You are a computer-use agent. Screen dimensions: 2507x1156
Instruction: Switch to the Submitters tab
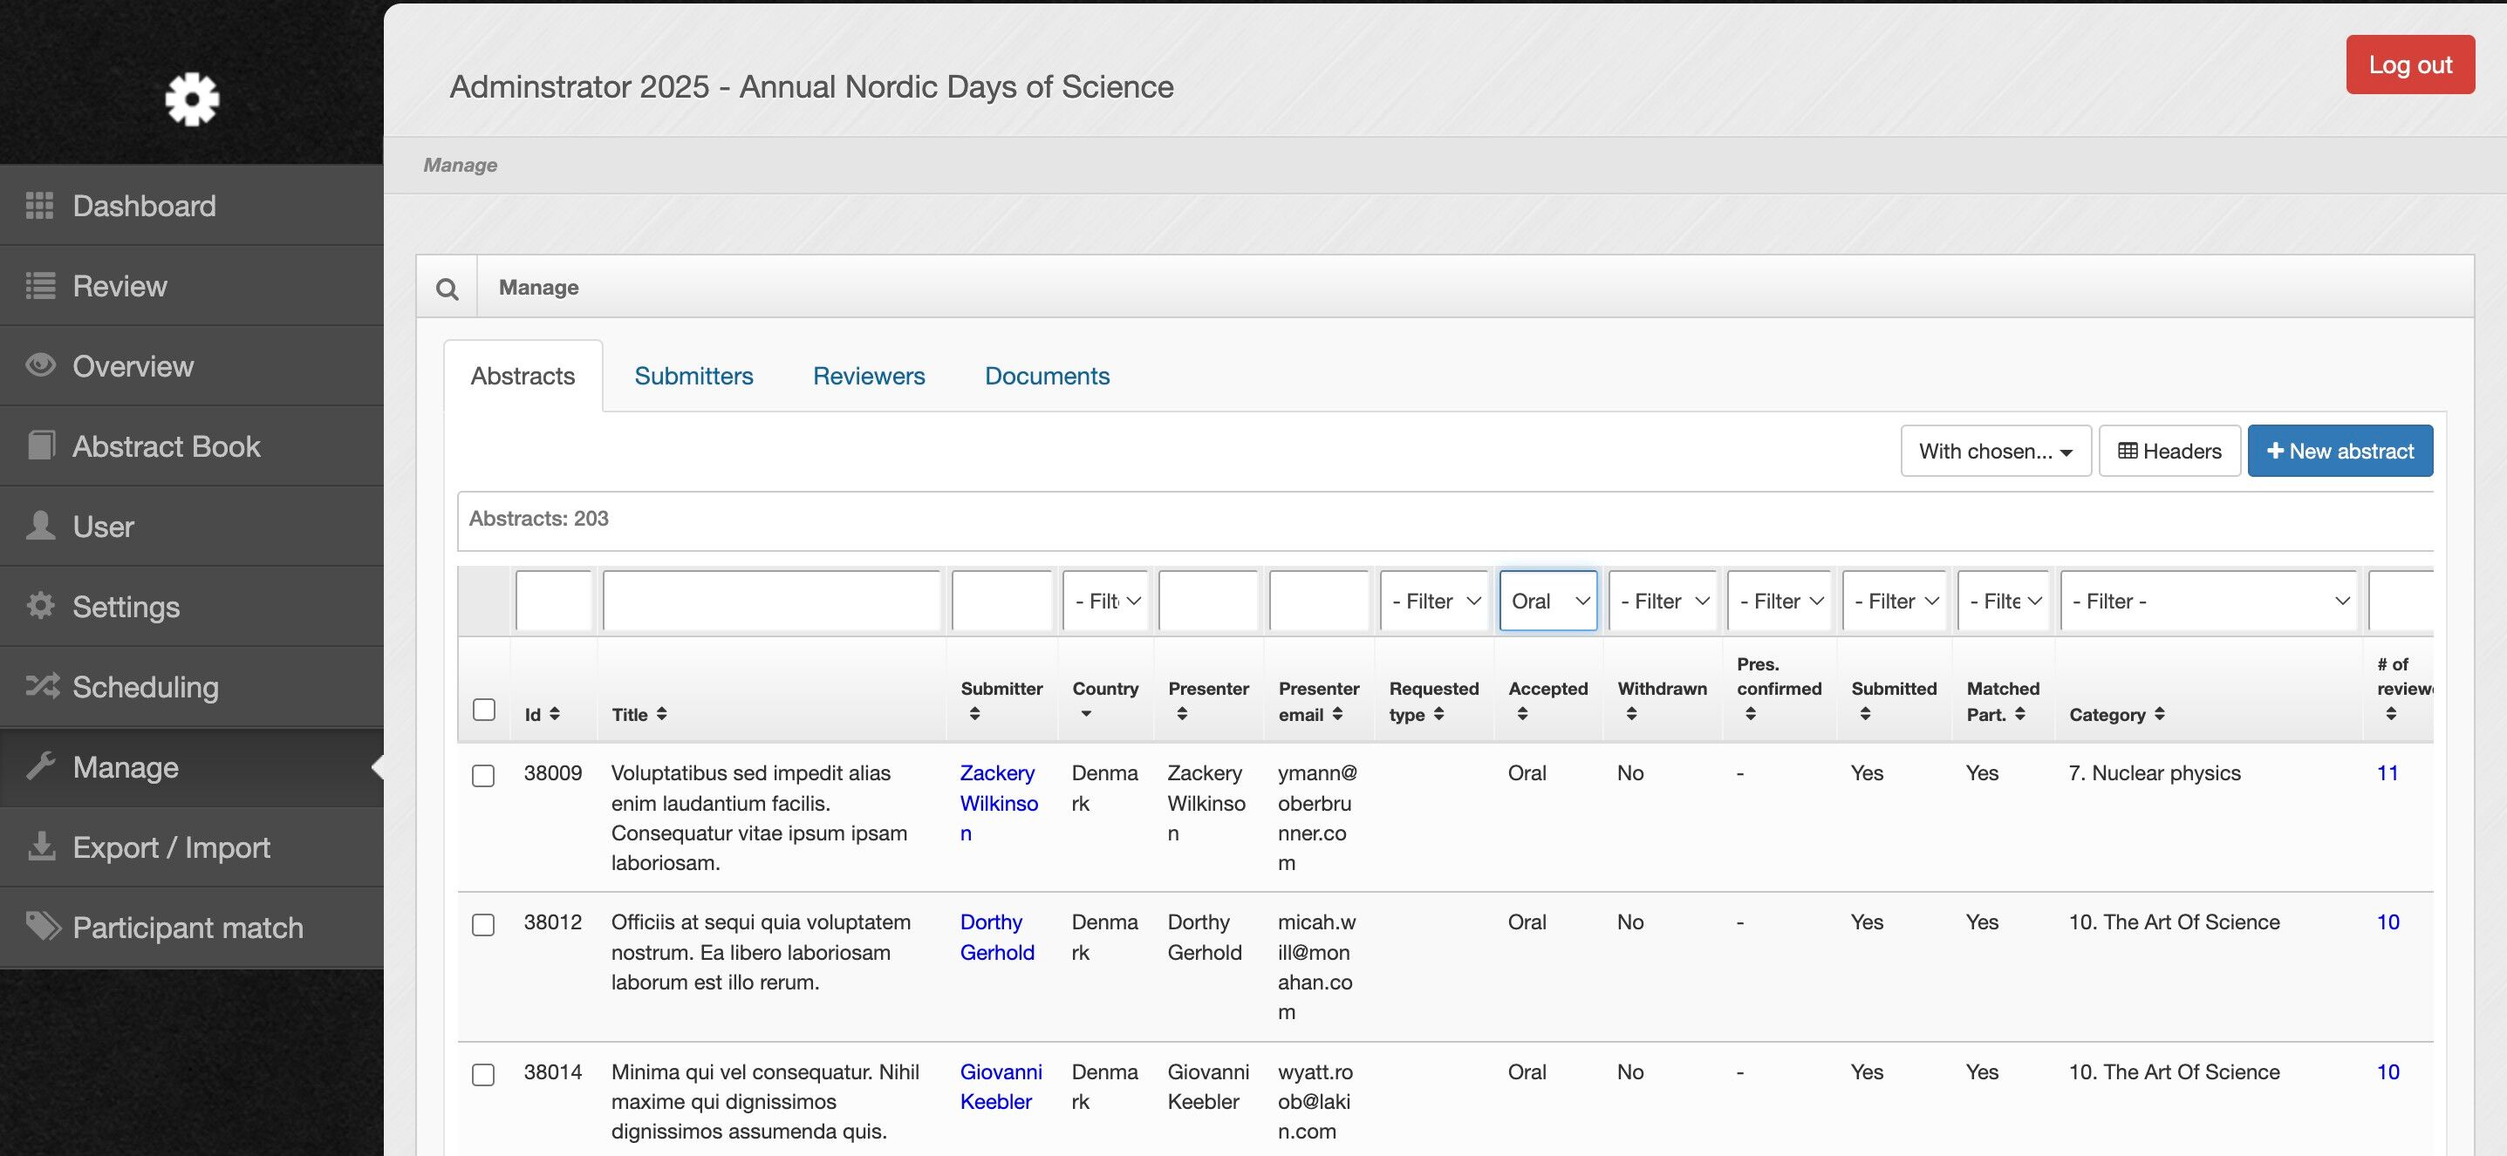(x=693, y=377)
